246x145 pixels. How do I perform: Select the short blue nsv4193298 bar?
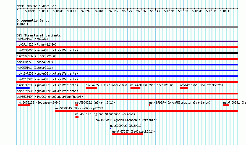23,88
